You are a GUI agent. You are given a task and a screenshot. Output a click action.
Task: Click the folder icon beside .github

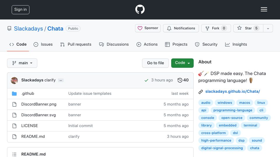point(14,94)
